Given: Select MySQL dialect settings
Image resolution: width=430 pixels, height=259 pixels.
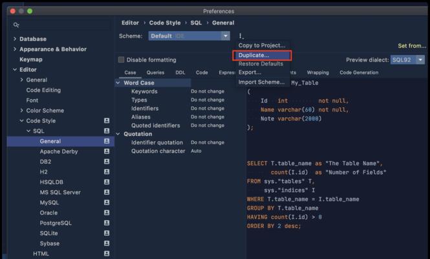Looking at the screenshot, I should click(49, 203).
